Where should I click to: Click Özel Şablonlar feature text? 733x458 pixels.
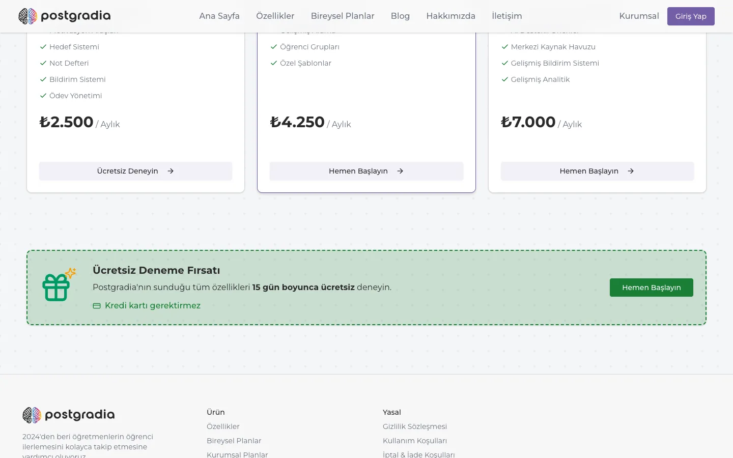click(305, 63)
